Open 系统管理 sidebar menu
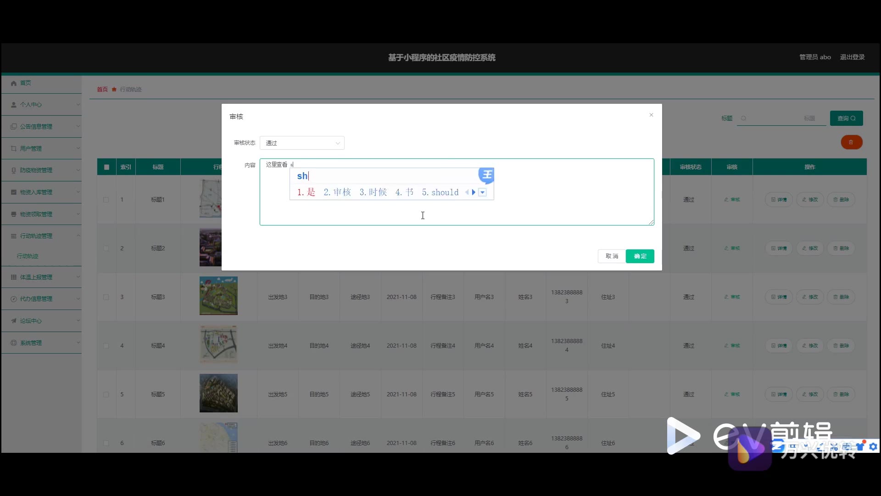This screenshot has height=496, width=881. point(41,343)
